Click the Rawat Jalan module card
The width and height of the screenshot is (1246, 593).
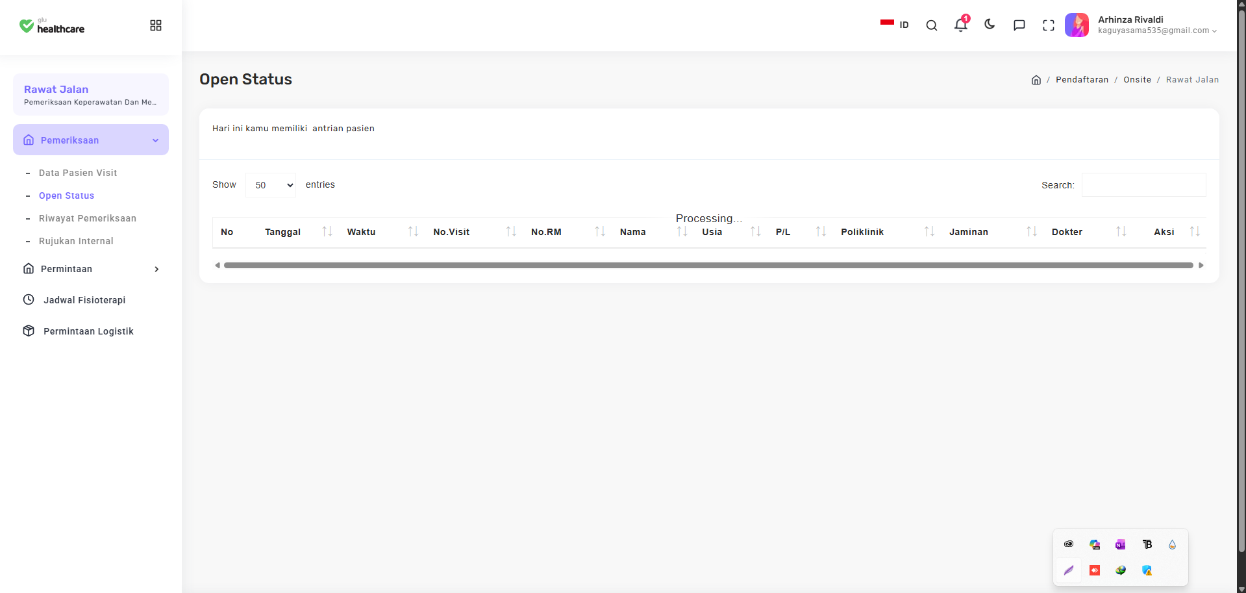[91, 94]
